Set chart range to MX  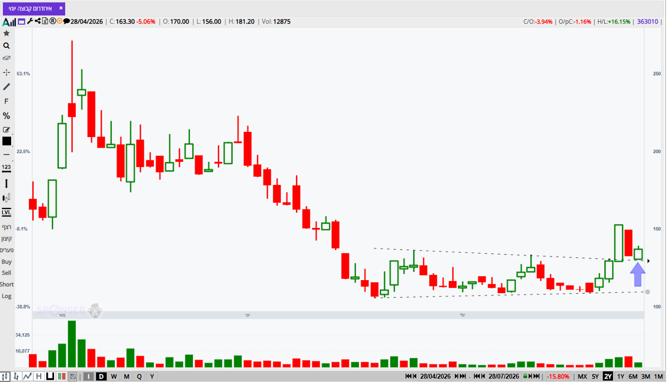583,376
